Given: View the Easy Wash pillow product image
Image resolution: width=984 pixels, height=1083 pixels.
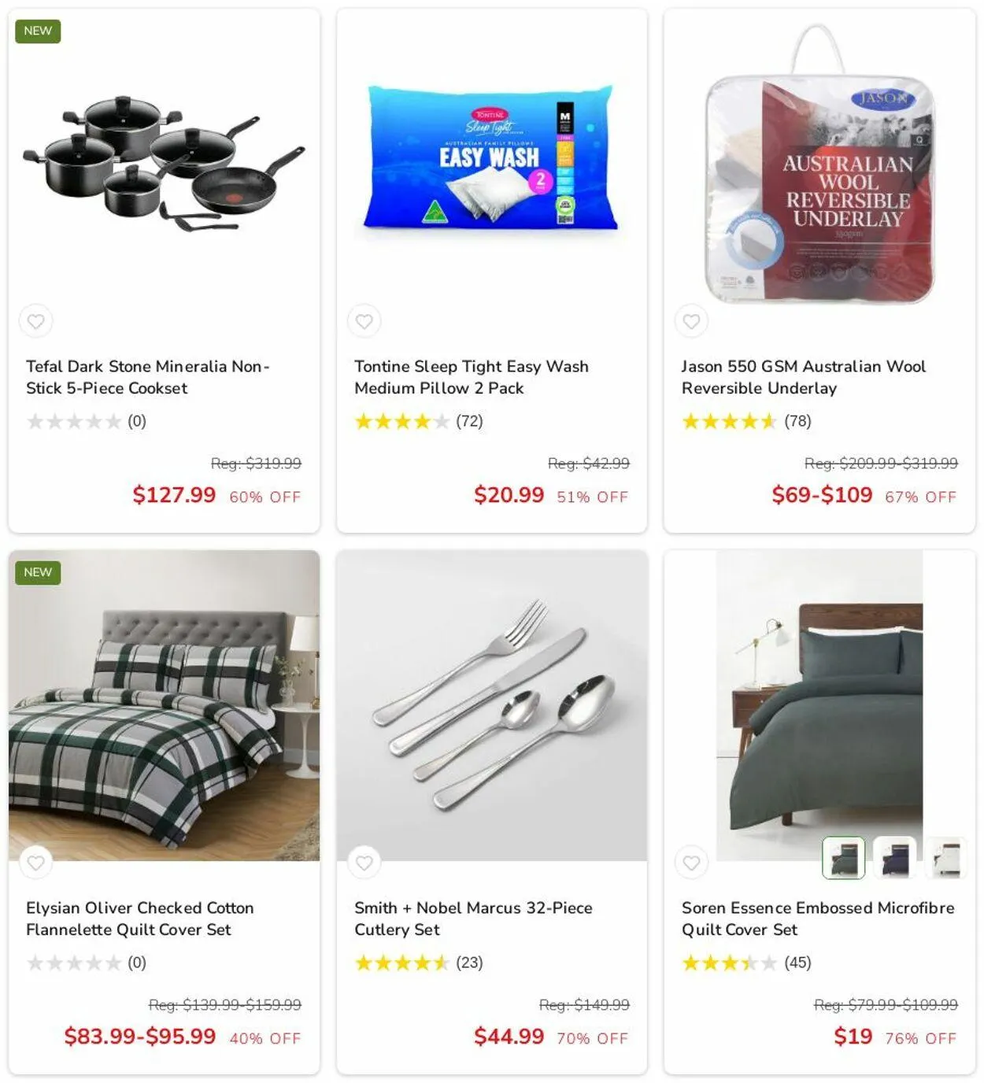Looking at the screenshot, I should (x=491, y=157).
